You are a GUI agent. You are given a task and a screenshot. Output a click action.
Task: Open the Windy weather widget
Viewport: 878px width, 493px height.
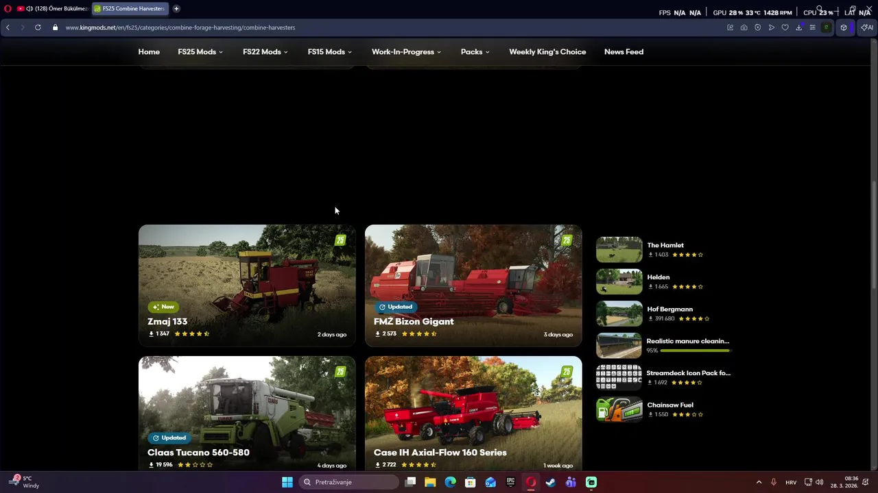[x=24, y=482]
